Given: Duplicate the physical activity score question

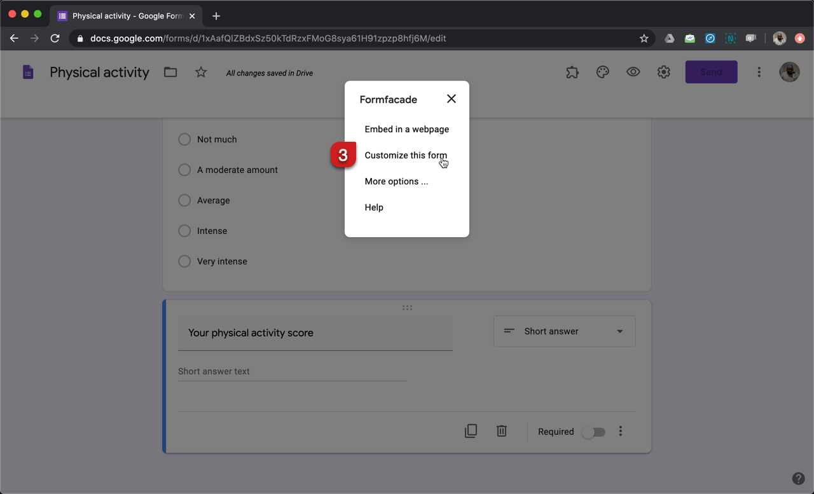Looking at the screenshot, I should click(471, 430).
